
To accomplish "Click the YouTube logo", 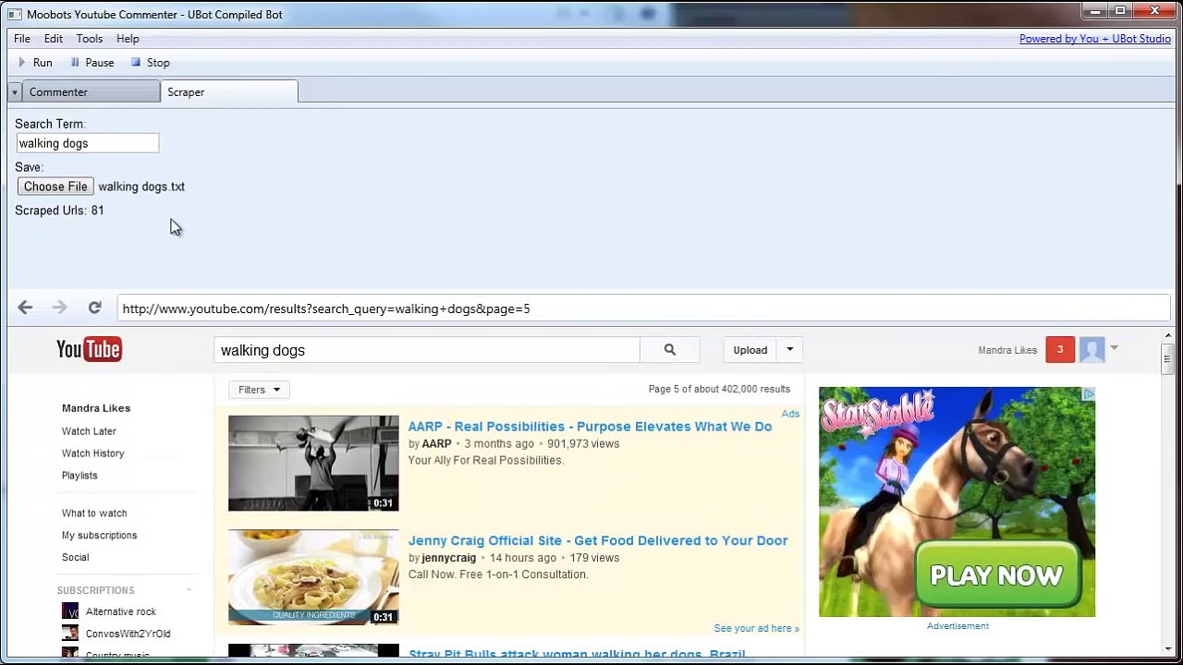I will [89, 349].
